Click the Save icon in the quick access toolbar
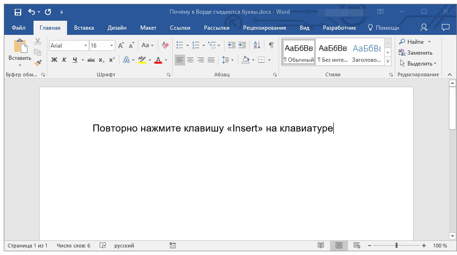 coord(17,12)
